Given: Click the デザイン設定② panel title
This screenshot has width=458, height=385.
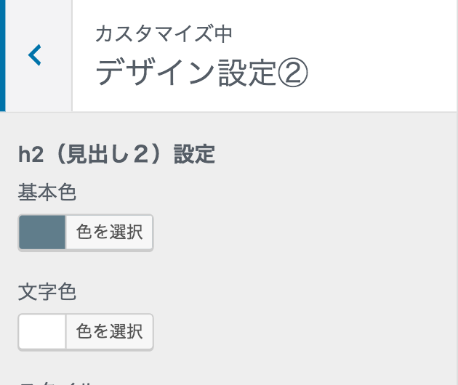Looking at the screenshot, I should point(202,73).
